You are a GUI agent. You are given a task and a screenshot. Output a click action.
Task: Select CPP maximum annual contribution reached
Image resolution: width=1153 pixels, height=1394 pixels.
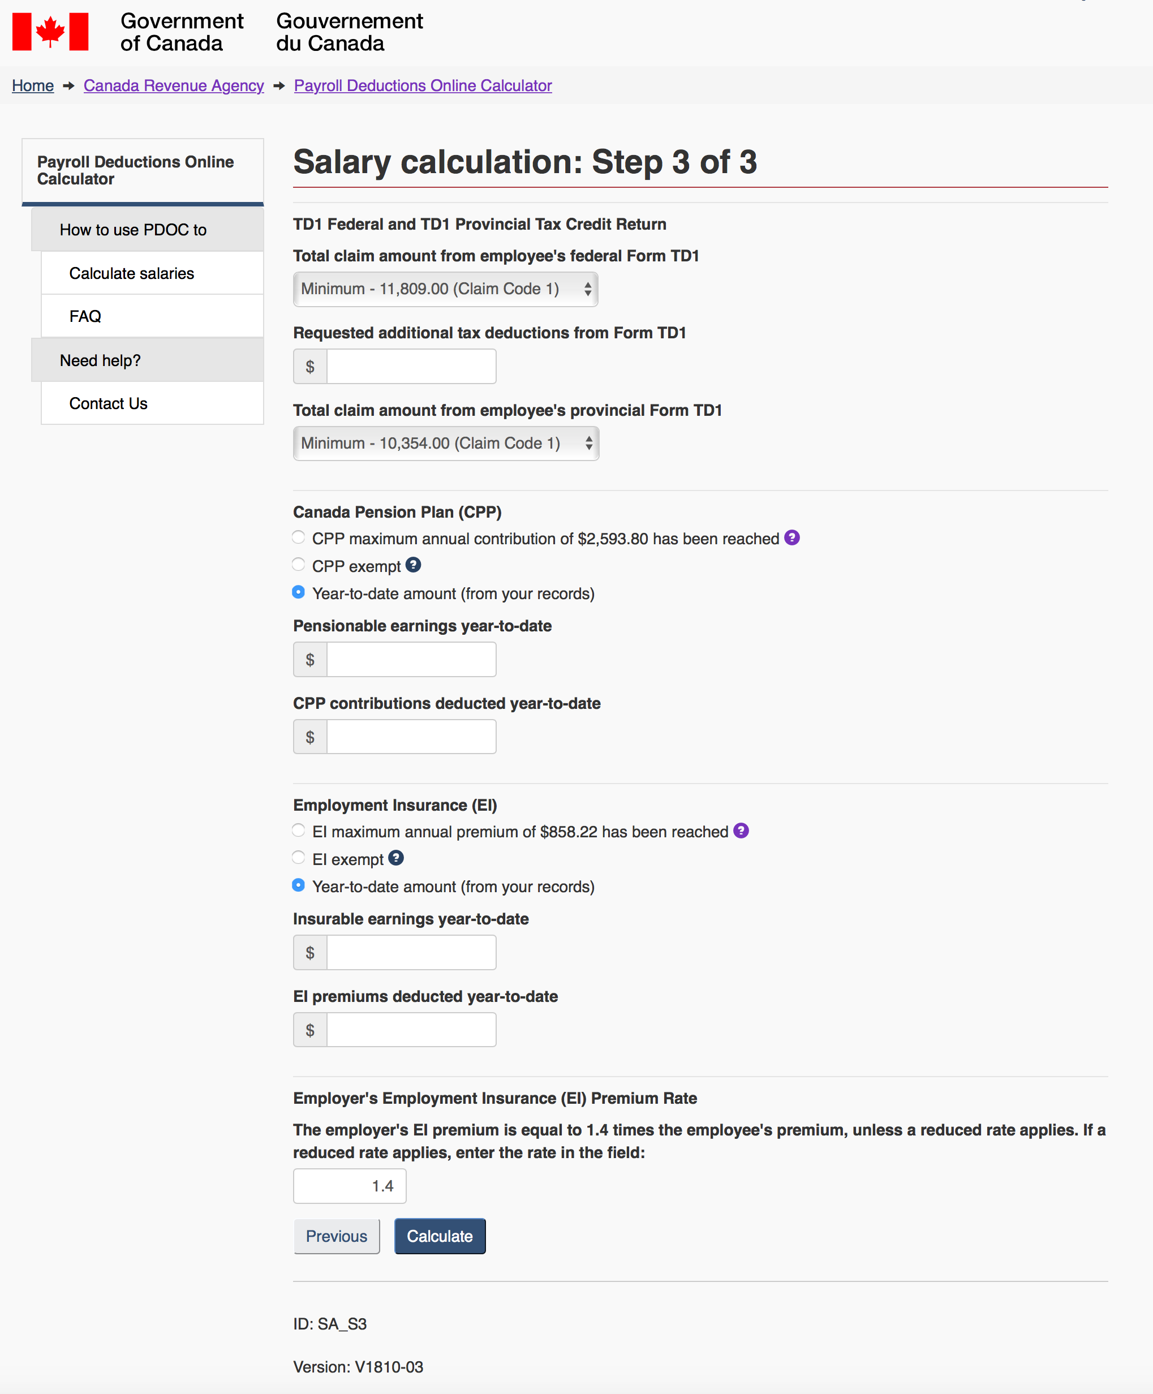298,537
